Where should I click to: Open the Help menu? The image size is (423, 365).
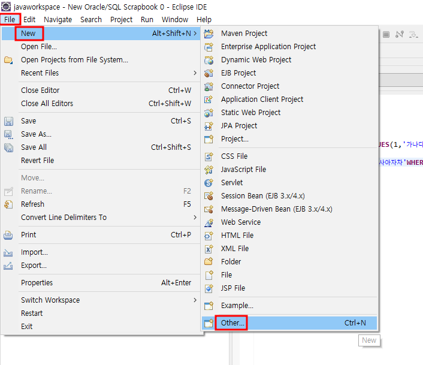[x=204, y=19]
